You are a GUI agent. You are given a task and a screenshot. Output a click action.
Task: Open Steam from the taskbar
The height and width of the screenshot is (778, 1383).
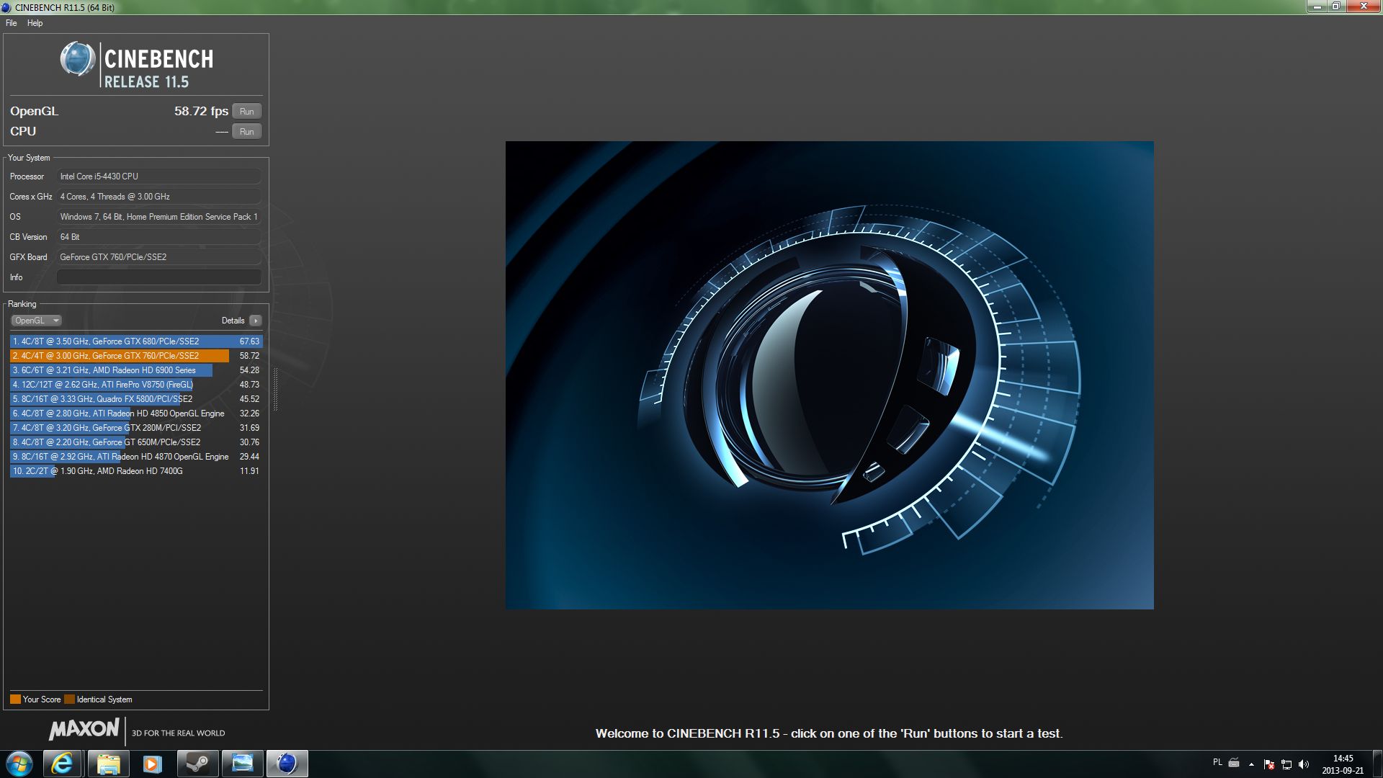pyautogui.click(x=197, y=764)
